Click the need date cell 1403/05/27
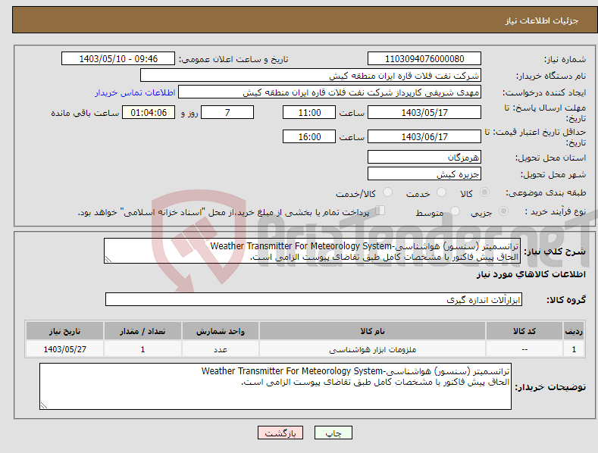The image size is (598, 453). (x=65, y=349)
